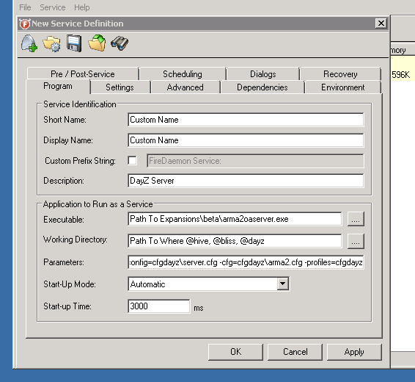This screenshot has width=415, height=382.
Task: Click the 596K value in the background window
Action: pyautogui.click(x=401, y=75)
